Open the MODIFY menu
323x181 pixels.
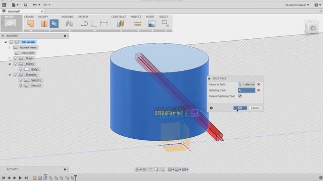[43, 17]
